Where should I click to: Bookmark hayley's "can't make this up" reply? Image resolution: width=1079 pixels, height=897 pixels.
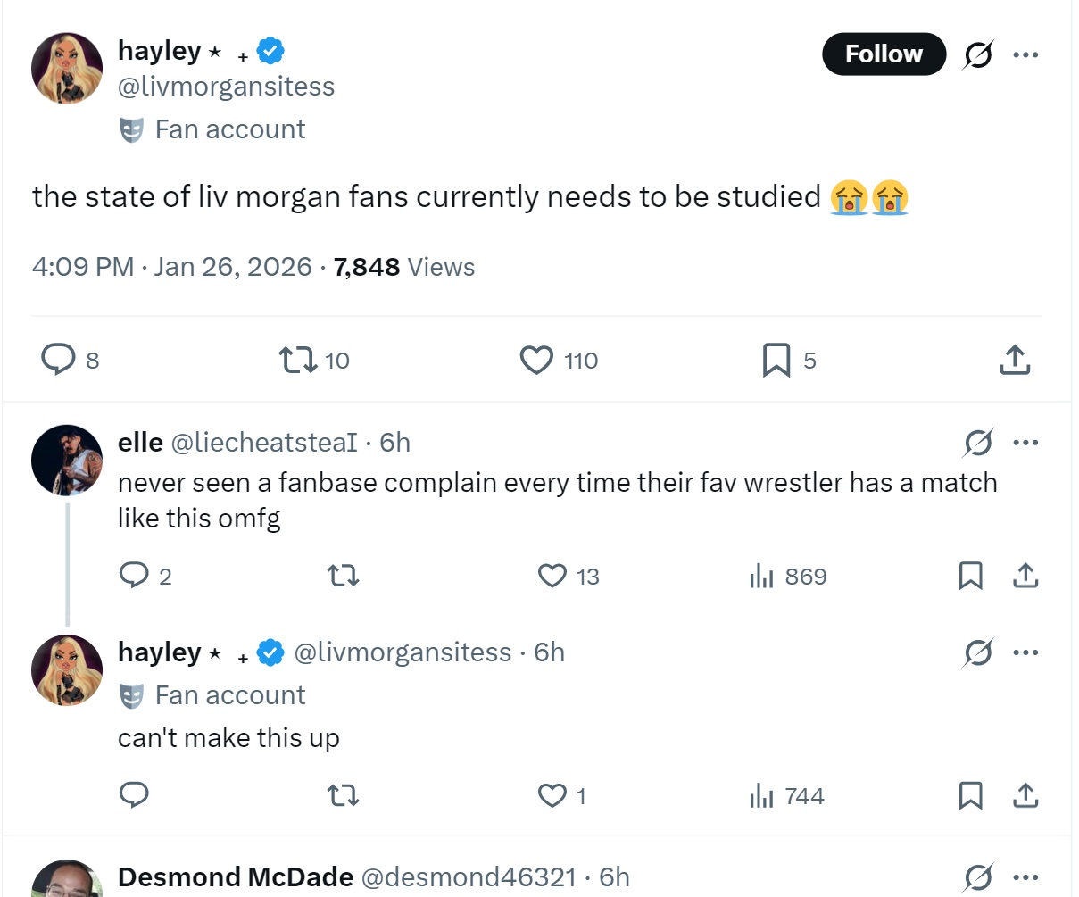(970, 795)
